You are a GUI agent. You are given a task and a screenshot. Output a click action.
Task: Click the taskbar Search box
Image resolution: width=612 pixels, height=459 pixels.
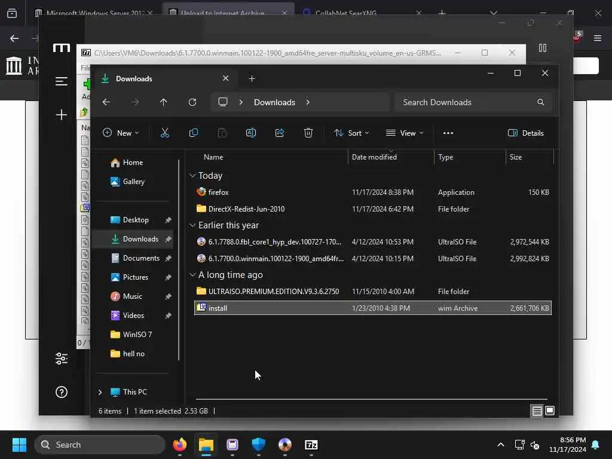tap(100, 445)
